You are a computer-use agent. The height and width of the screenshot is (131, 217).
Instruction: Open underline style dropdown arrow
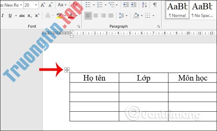(x=16, y=16)
